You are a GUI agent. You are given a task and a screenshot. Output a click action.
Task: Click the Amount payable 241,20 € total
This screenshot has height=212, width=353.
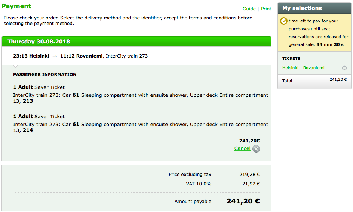[243, 201]
